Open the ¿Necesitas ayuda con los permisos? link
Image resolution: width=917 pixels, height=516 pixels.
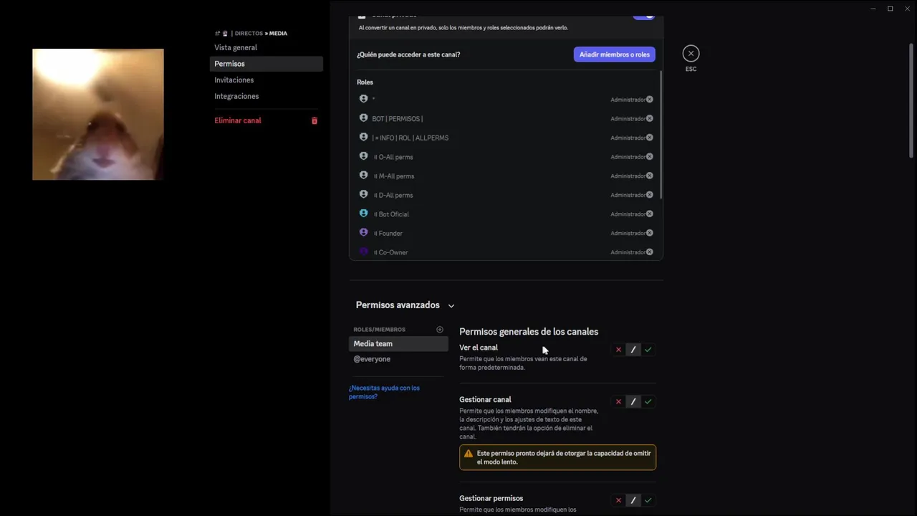384,392
